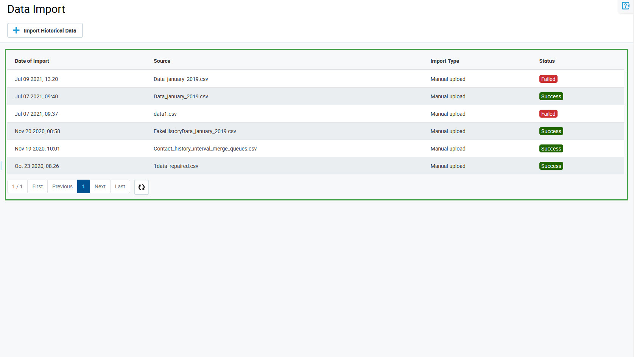
Task: Click the Failed badge for Jul 09 2021 import
Action: (548, 79)
